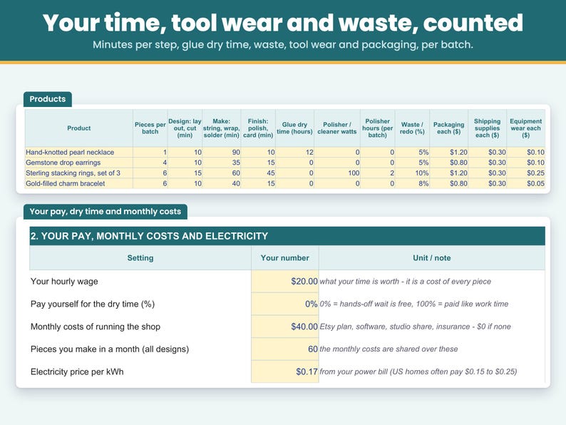Select pearl necklace packaging cost $1.20
This screenshot has height=425, width=566.
click(x=448, y=152)
